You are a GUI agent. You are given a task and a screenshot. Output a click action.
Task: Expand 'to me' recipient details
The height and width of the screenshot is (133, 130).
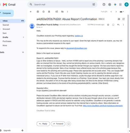[42, 27]
